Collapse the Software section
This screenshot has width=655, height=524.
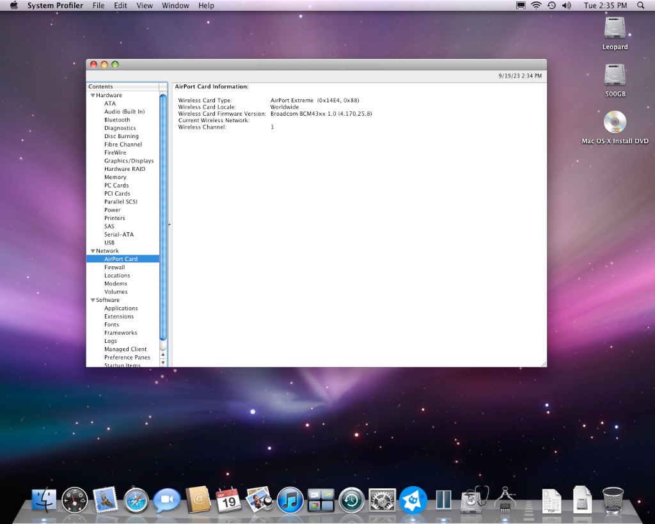click(x=93, y=299)
